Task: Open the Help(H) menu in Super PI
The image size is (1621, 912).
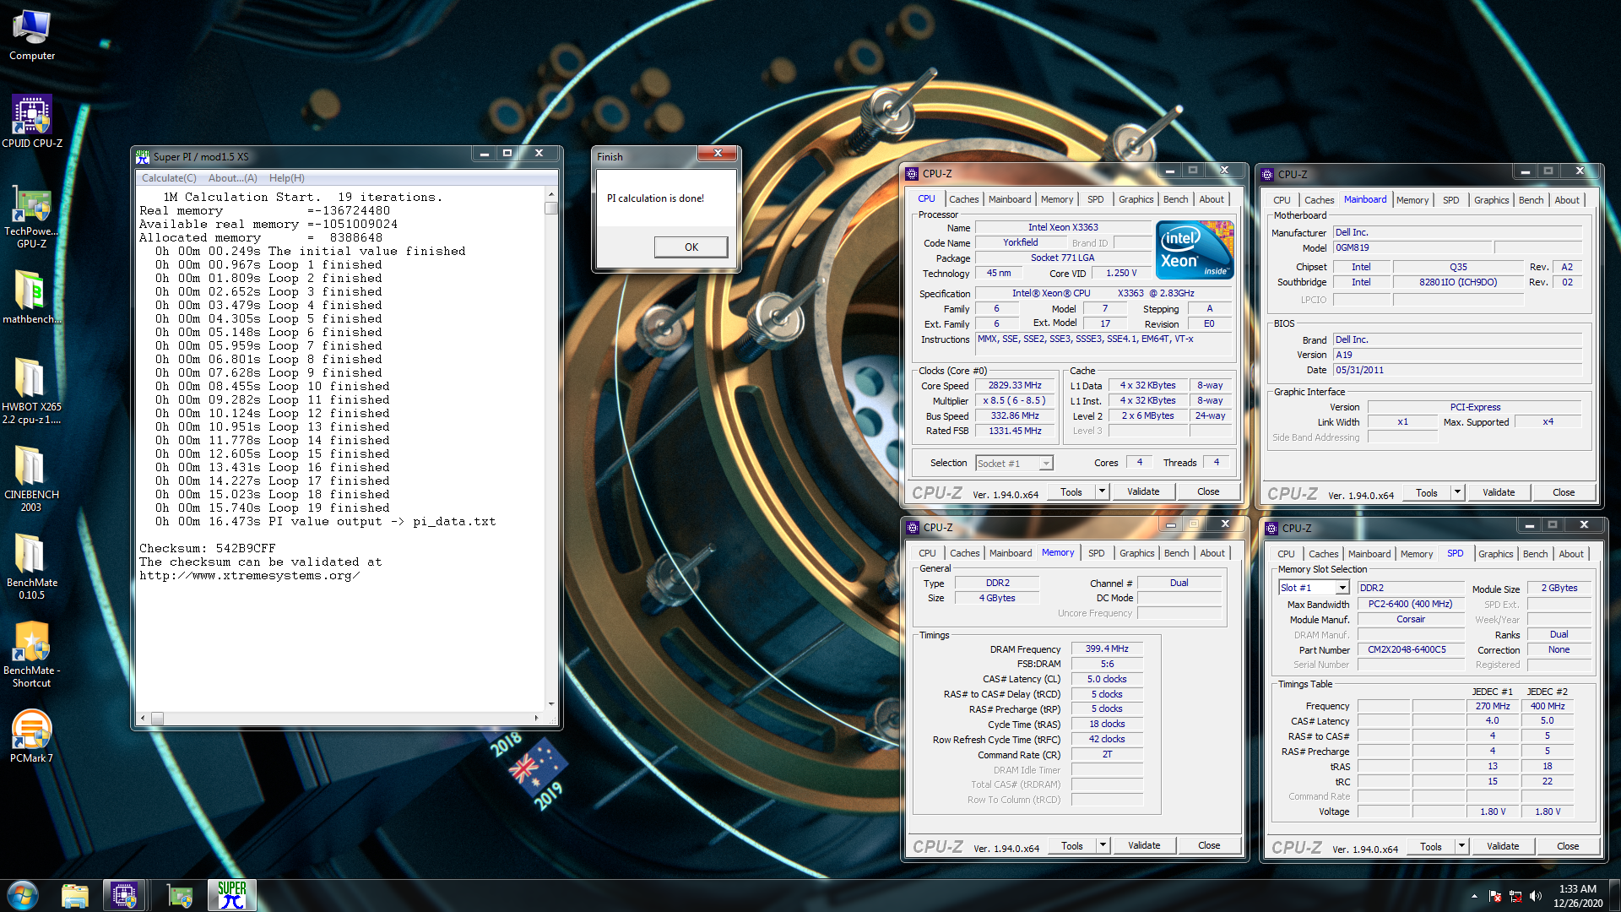Action: point(287,178)
